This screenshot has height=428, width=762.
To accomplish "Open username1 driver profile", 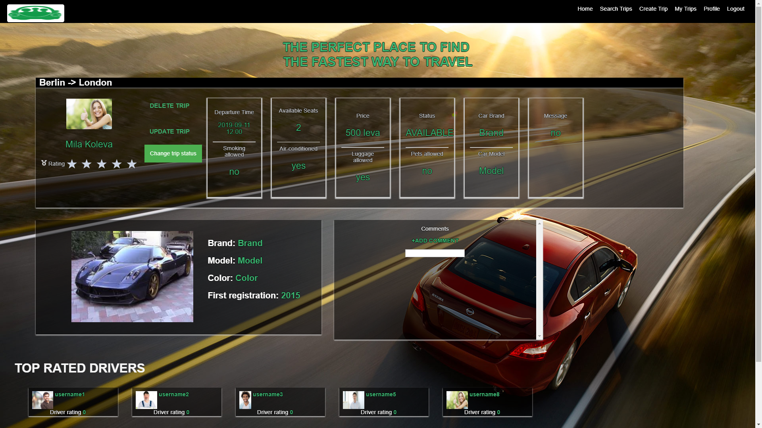I will point(70,394).
